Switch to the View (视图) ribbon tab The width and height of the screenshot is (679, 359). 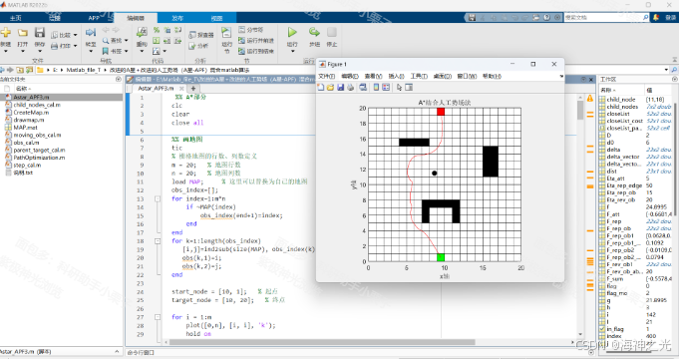tap(216, 18)
